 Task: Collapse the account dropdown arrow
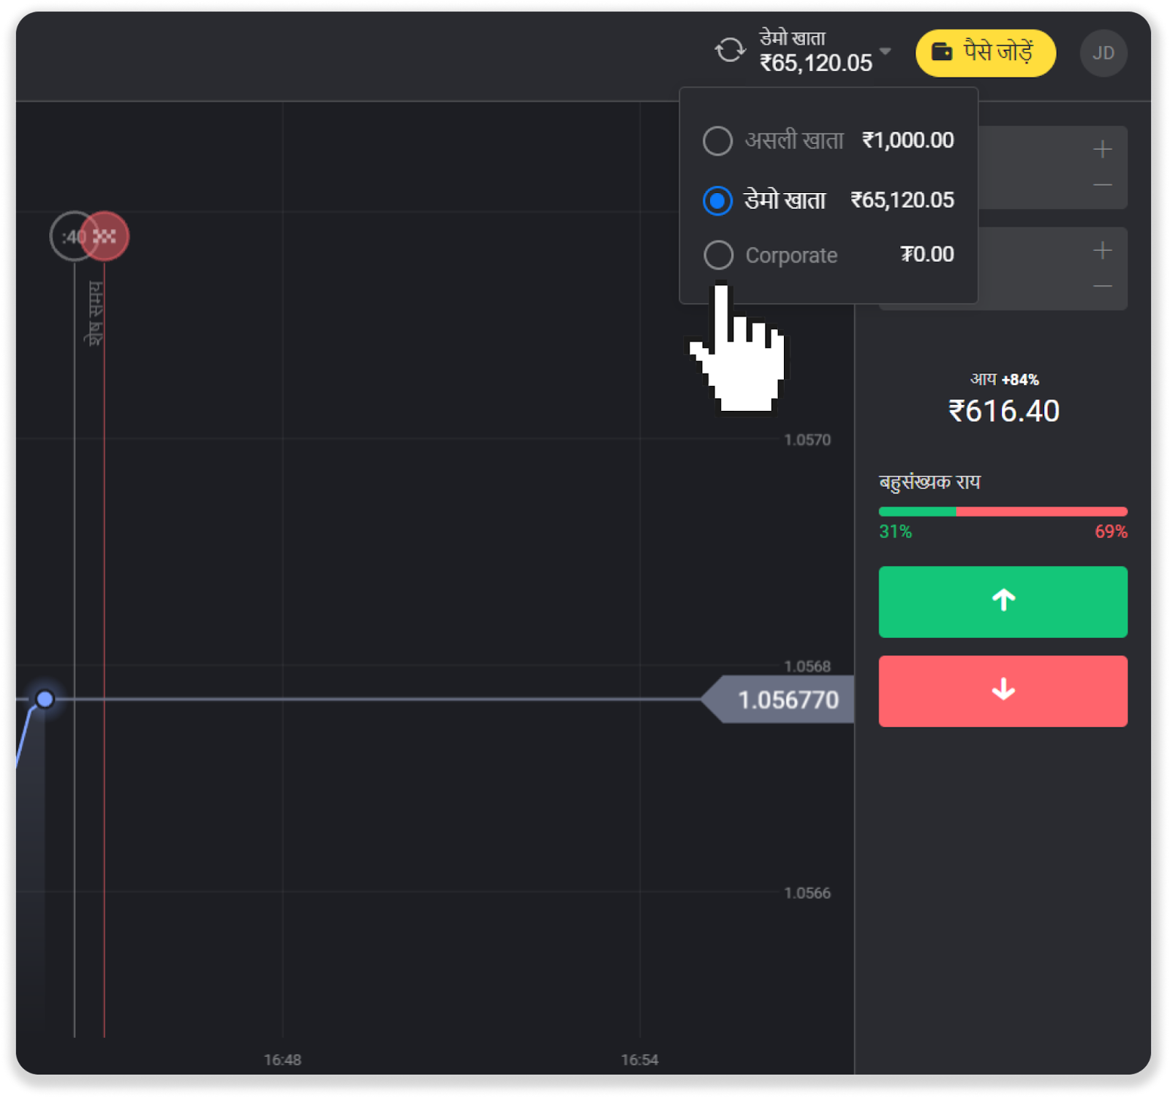coord(886,51)
